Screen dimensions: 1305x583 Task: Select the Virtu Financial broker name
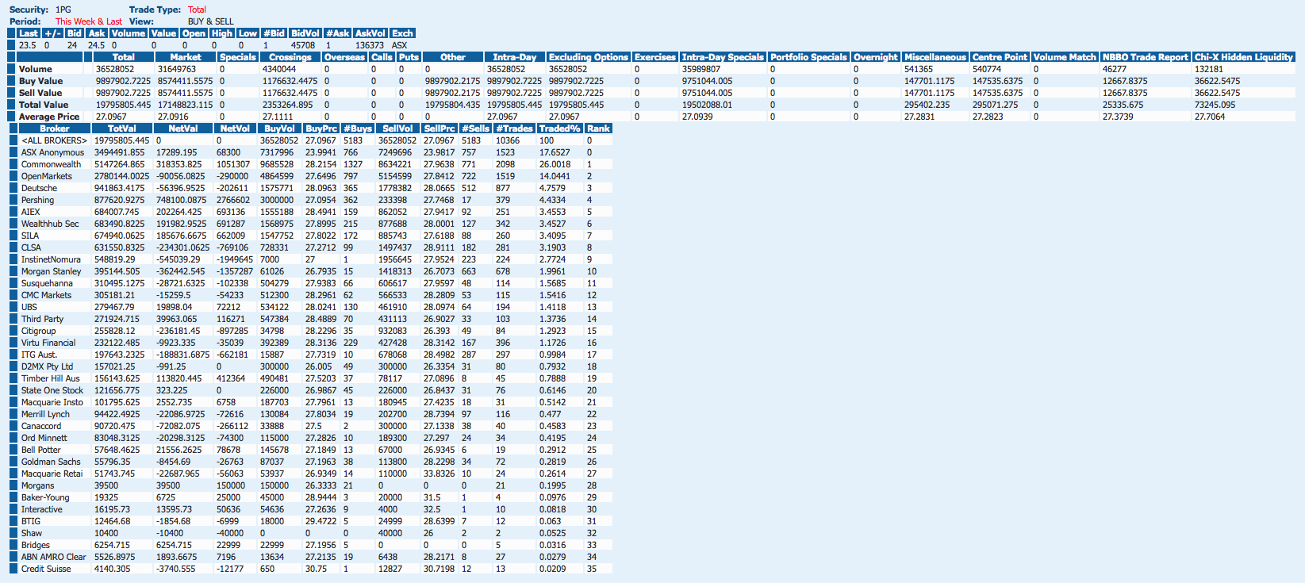(48, 343)
